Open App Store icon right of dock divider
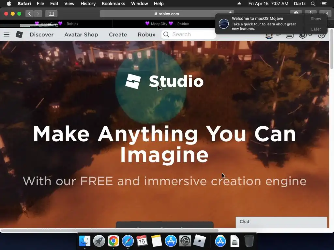The width and height of the screenshot is (334, 250). tap(220, 241)
